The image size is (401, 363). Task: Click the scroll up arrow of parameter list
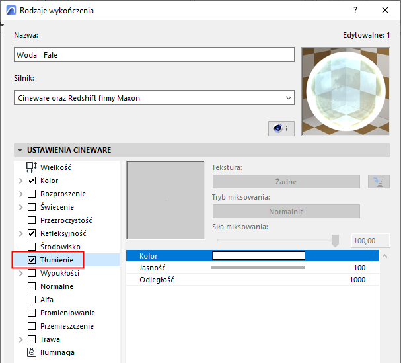pos(384,256)
